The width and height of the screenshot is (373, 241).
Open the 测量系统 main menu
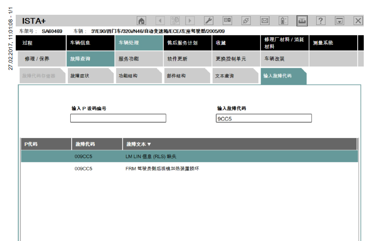(x=333, y=43)
